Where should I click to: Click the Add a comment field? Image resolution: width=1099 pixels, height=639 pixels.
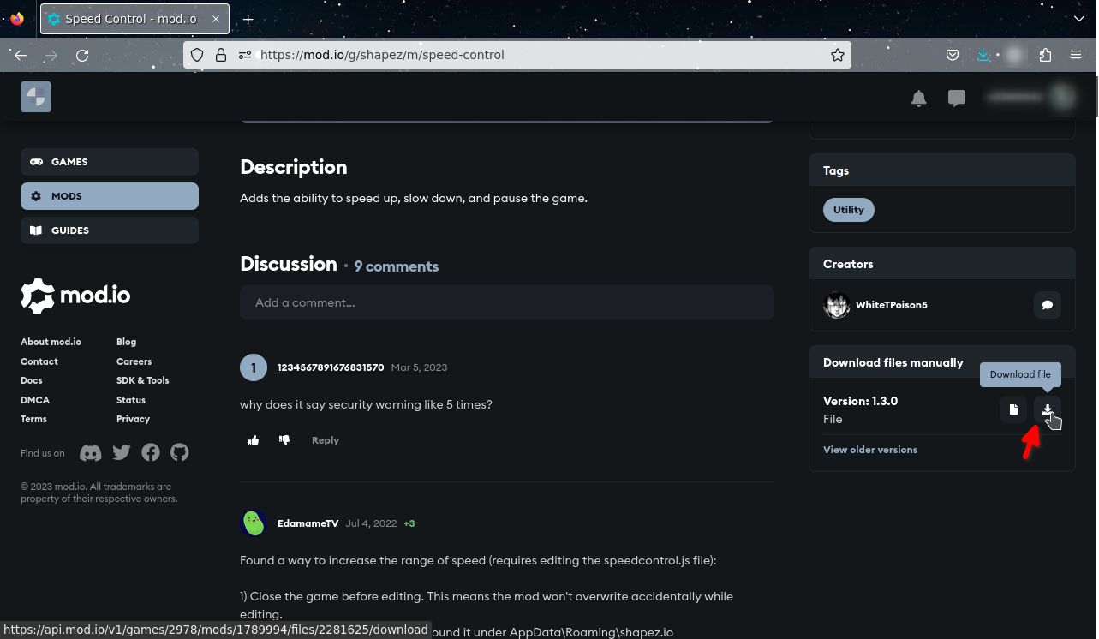[x=506, y=302]
